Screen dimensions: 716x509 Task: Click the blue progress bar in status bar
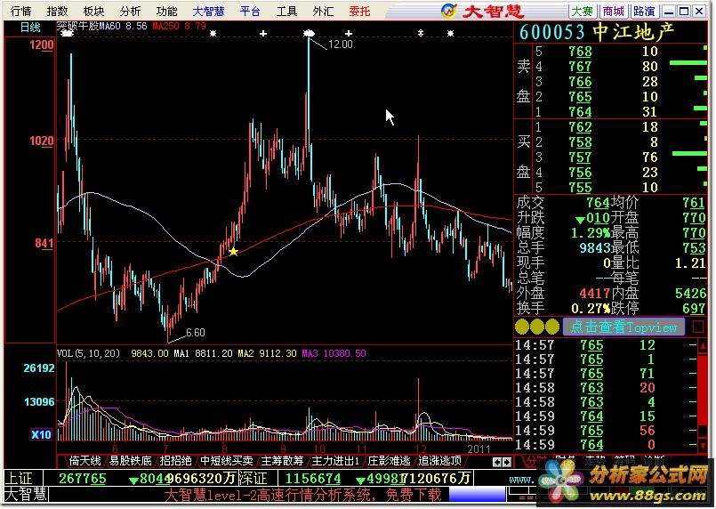[477, 495]
